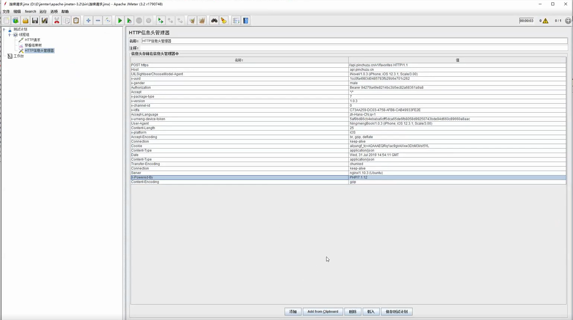This screenshot has width=573, height=320.
Task: Click the Date value cell Wed, 31 Jul 2019
Action: (457, 155)
